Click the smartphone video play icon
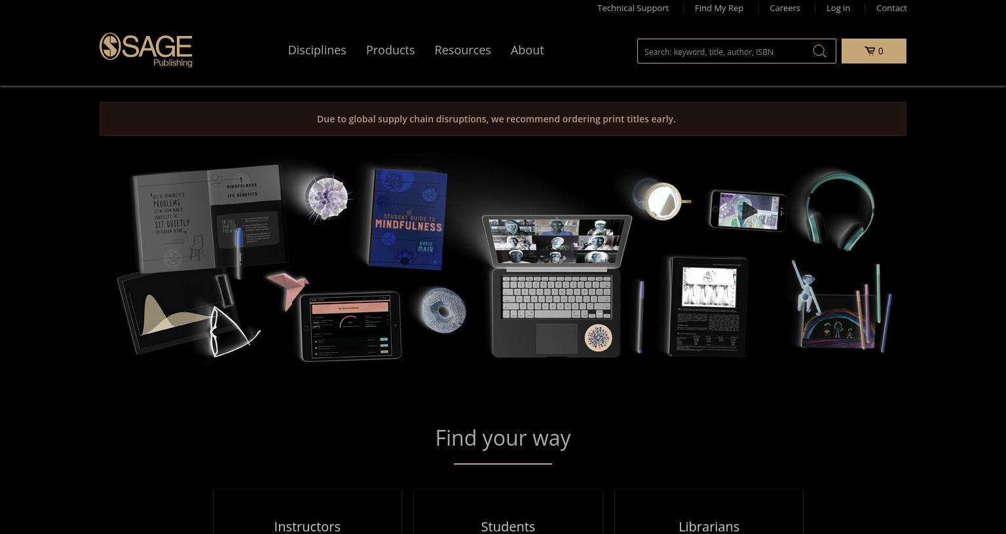The height and width of the screenshot is (534, 1006). pos(749,211)
